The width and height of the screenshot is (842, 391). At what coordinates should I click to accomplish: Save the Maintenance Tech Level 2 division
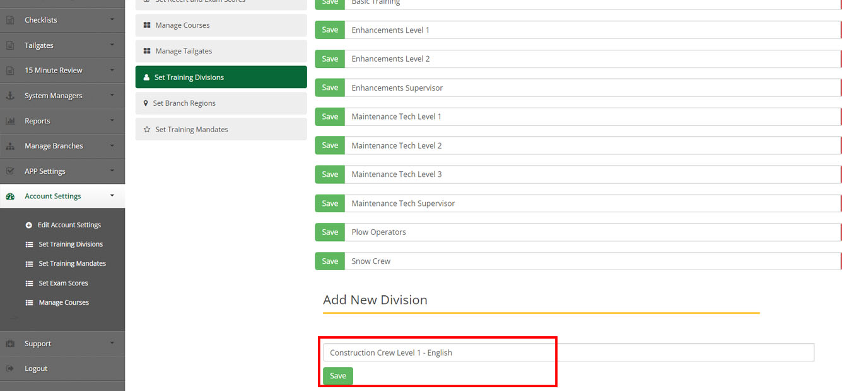(330, 145)
